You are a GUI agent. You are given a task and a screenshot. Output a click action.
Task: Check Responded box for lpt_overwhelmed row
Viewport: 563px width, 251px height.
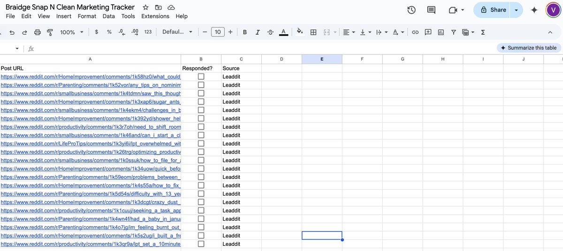(201, 143)
